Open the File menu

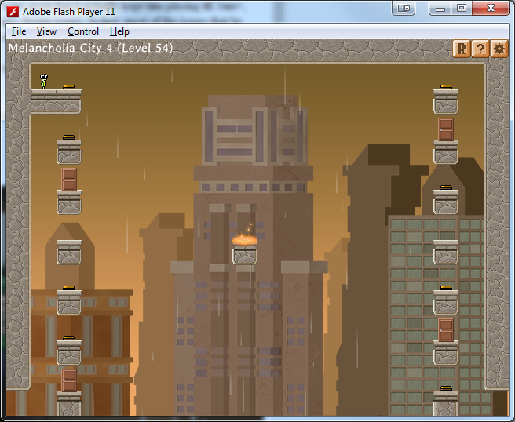tap(19, 31)
